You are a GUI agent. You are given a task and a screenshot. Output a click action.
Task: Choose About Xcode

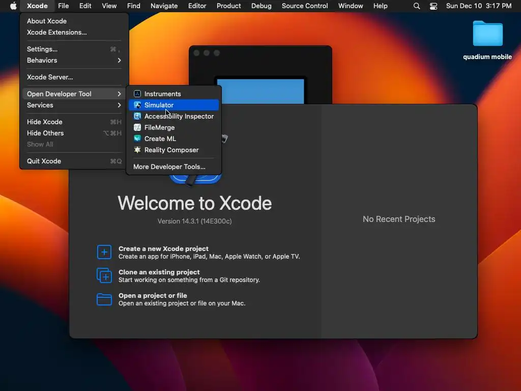tap(74, 21)
